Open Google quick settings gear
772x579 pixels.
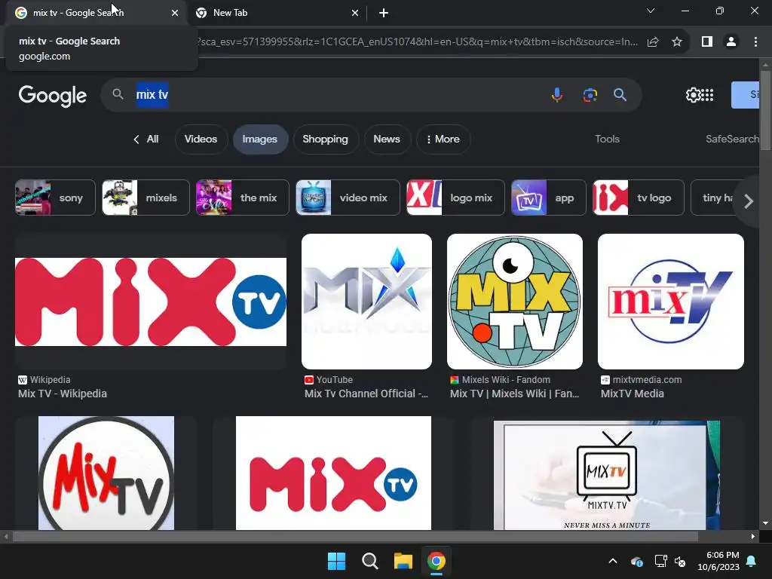(x=694, y=94)
